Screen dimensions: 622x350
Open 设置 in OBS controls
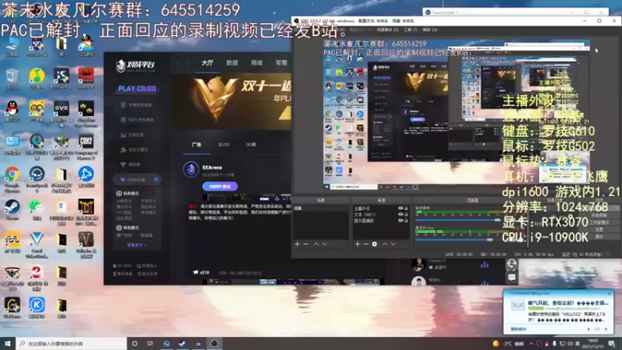599,229
